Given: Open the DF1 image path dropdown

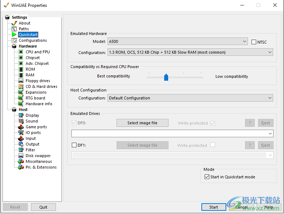Looking at the screenshot, I should (x=172, y=155).
